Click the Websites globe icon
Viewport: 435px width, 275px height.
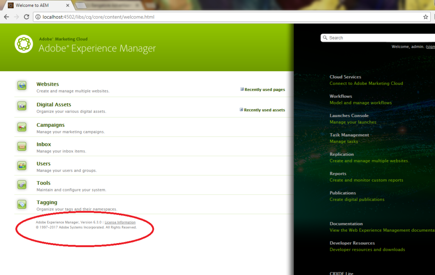pos(22,86)
